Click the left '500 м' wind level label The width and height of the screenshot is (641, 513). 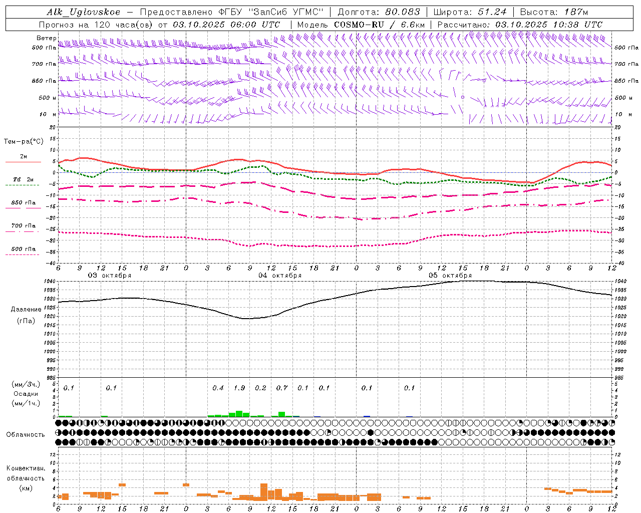(48, 98)
